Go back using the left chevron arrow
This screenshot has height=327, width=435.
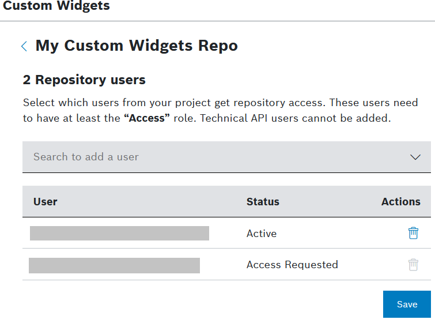click(x=24, y=46)
